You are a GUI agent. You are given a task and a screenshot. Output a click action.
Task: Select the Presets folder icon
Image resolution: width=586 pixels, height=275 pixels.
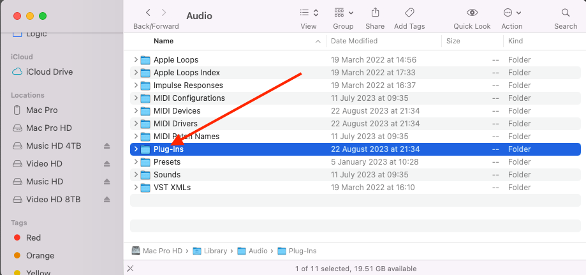pos(145,162)
